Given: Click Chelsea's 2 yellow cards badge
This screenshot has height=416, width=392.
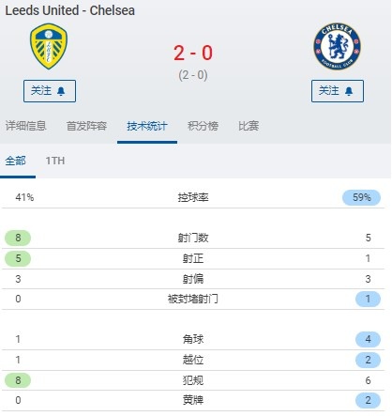Looking at the screenshot, I should (x=368, y=400).
